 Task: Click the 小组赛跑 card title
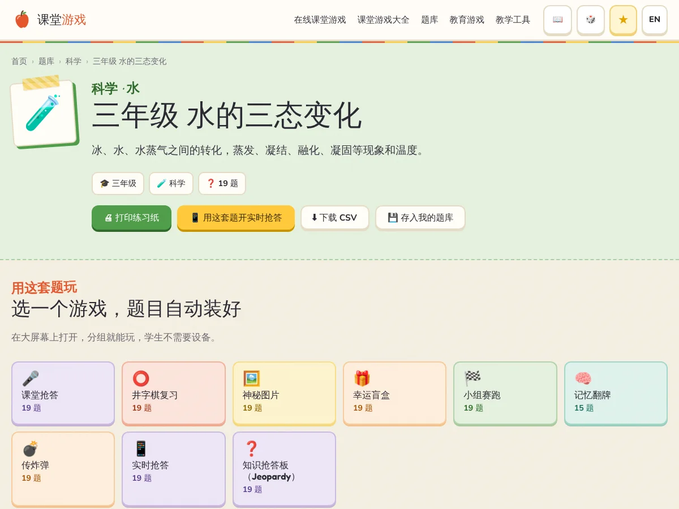pyautogui.click(x=482, y=395)
